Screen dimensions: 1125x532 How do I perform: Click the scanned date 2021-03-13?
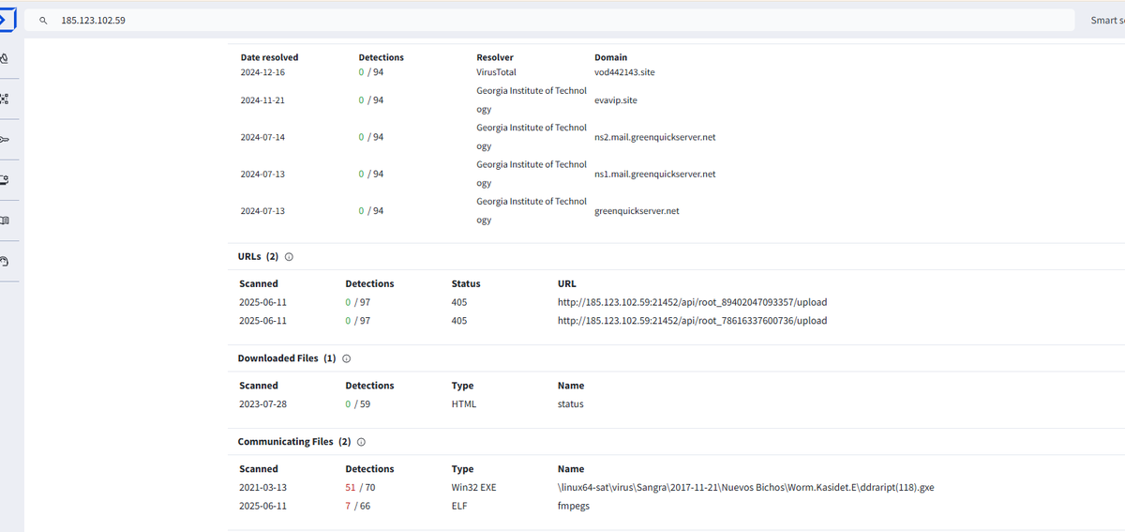pyautogui.click(x=262, y=488)
